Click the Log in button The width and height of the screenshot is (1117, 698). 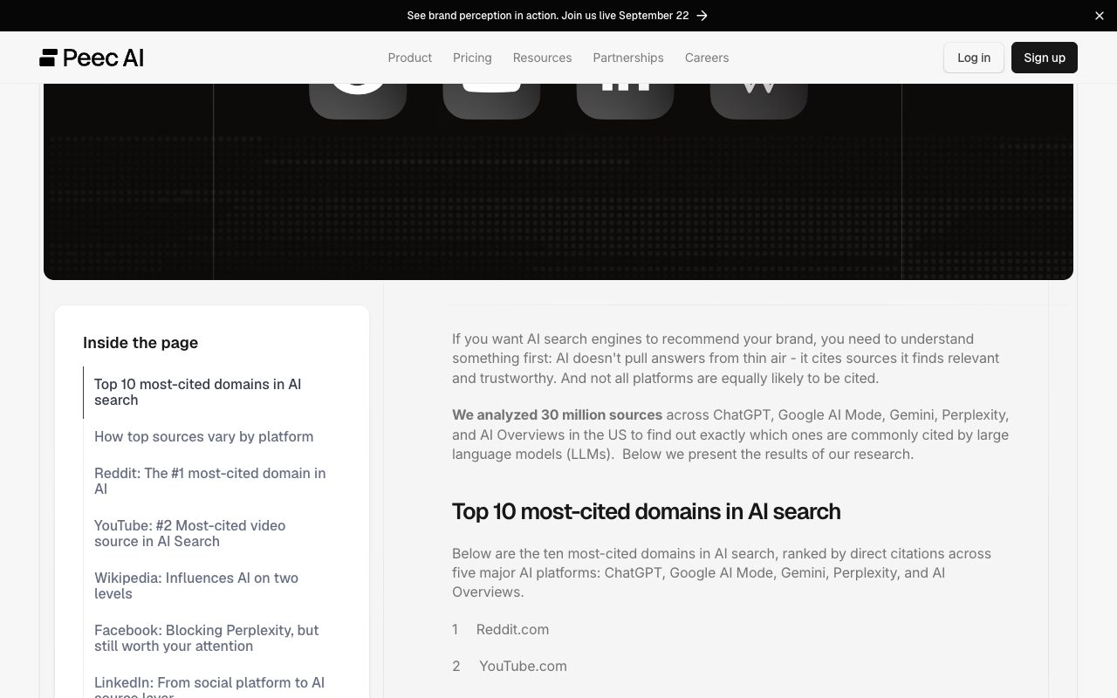(974, 58)
